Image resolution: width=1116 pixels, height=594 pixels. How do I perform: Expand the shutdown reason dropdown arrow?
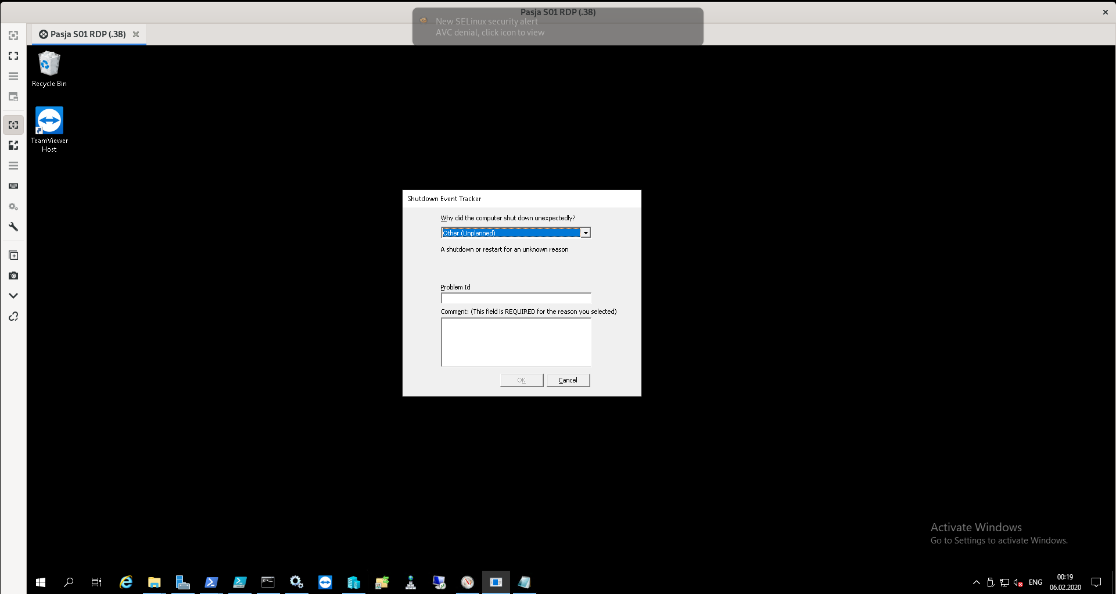point(586,232)
